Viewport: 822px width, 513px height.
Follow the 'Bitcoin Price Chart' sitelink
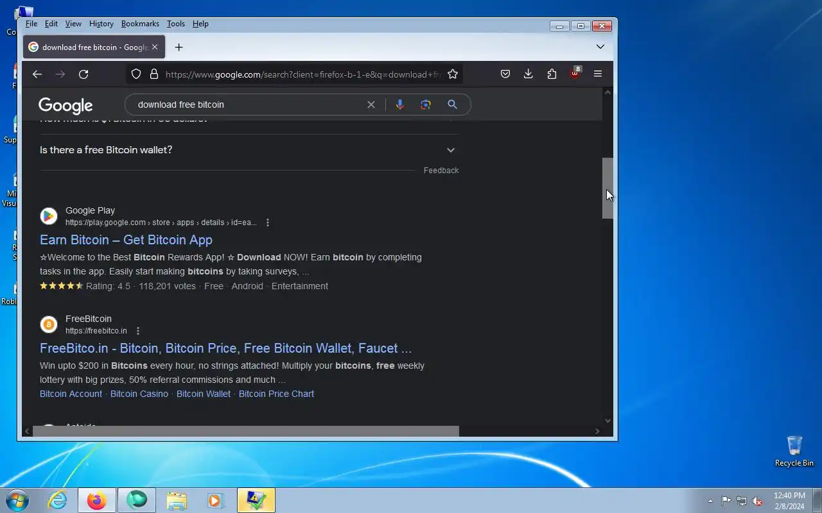pyautogui.click(x=276, y=394)
